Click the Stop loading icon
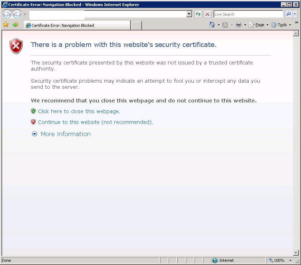301x265 pixels. [x=207, y=14]
